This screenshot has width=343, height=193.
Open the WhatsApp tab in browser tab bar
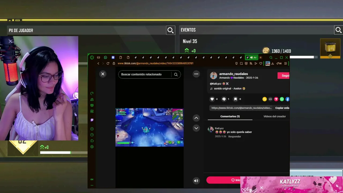pos(105,57)
